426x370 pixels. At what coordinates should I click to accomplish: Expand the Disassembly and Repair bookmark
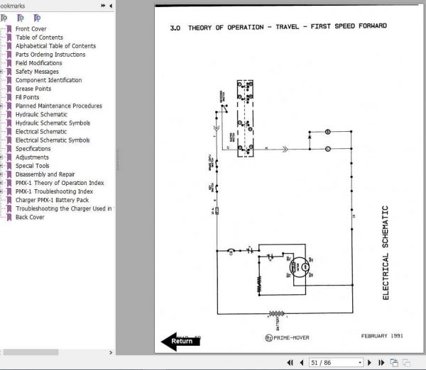point(1,174)
